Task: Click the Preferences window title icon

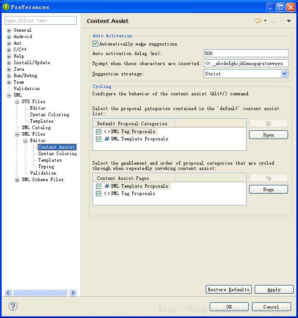Action: click(x=6, y=7)
